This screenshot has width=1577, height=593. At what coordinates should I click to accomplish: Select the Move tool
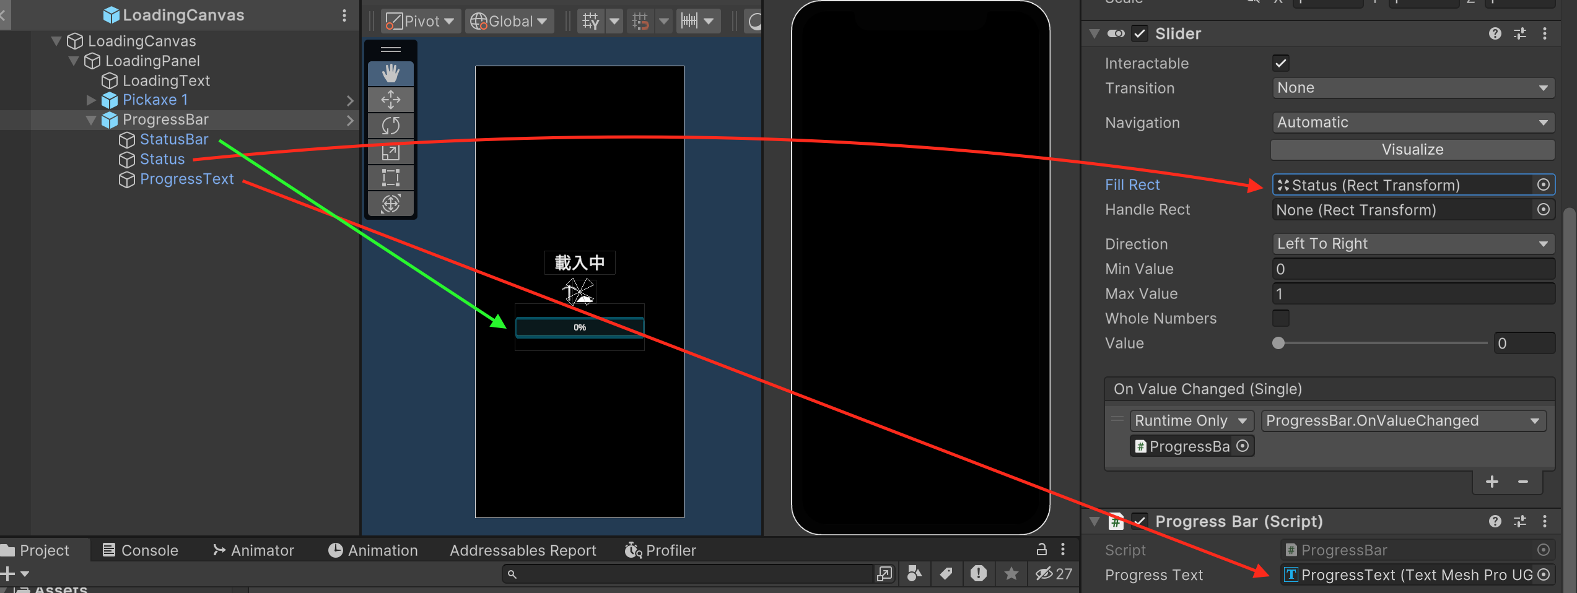click(x=390, y=99)
